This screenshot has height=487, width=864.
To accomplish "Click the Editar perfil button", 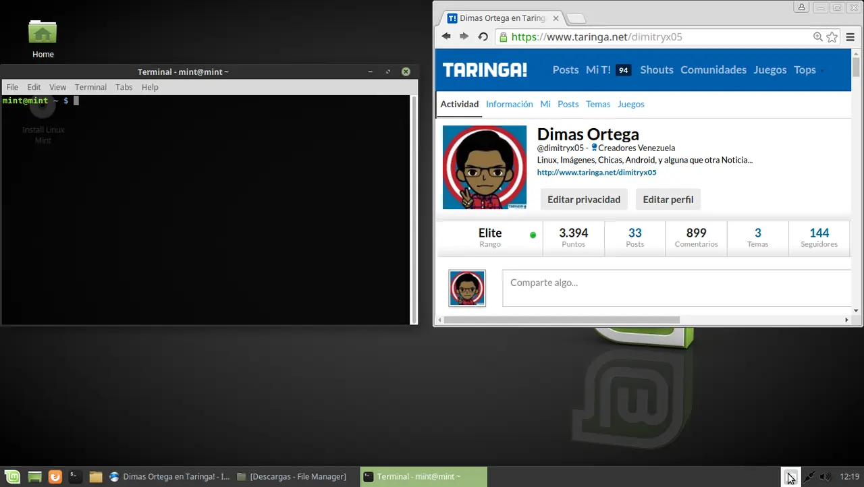I will pyautogui.click(x=668, y=199).
